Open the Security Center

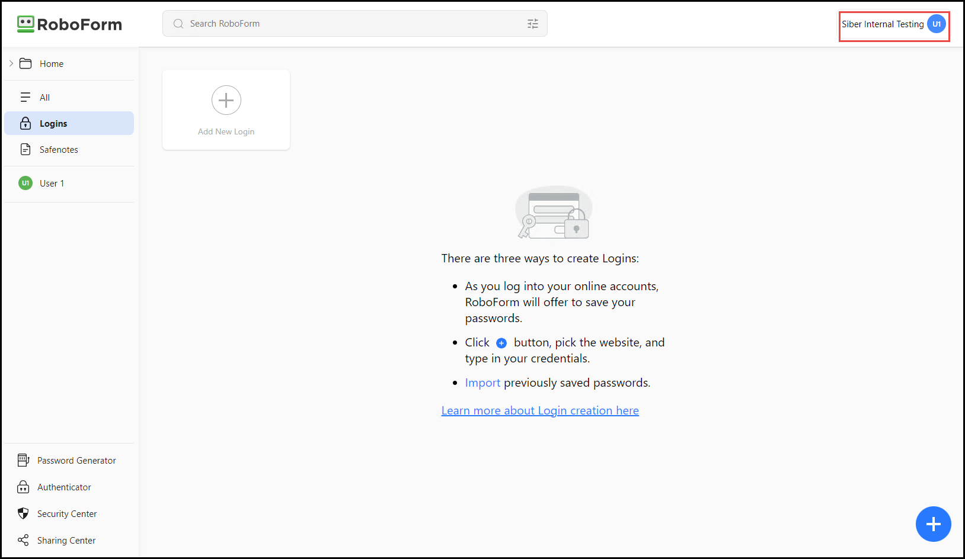tap(67, 513)
